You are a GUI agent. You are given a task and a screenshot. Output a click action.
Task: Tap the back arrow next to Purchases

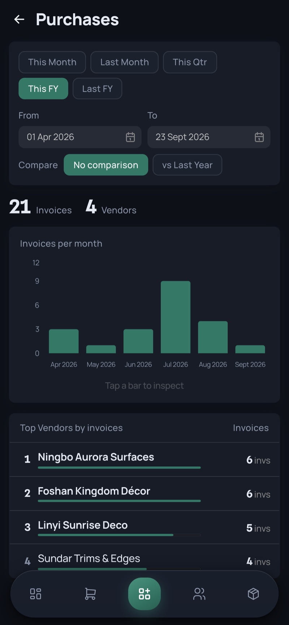(19, 19)
